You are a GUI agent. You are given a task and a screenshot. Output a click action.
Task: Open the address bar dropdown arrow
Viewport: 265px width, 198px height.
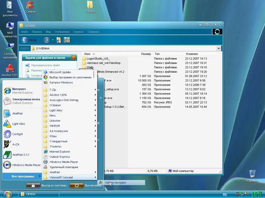(x=219, y=48)
